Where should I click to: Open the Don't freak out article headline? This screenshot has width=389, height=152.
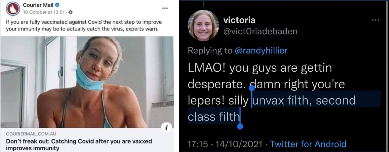pyautogui.click(x=79, y=145)
